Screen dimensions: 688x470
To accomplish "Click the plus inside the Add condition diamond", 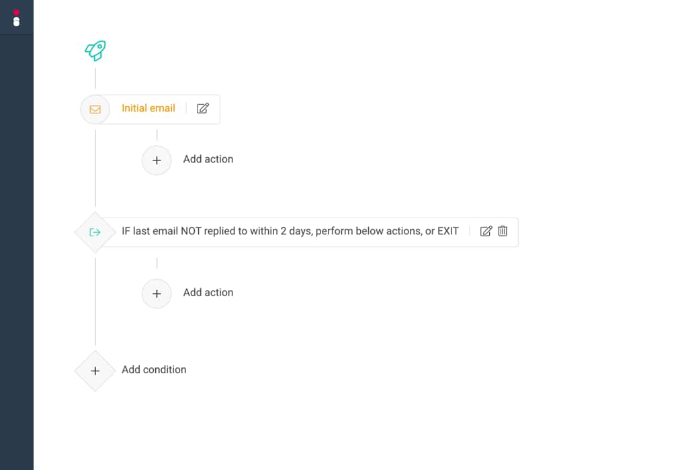I will coord(95,370).
